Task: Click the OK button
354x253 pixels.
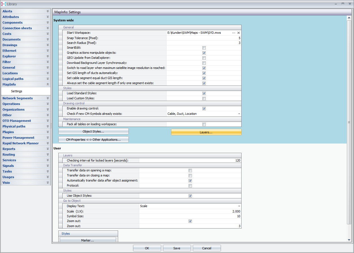Action: (x=147, y=248)
